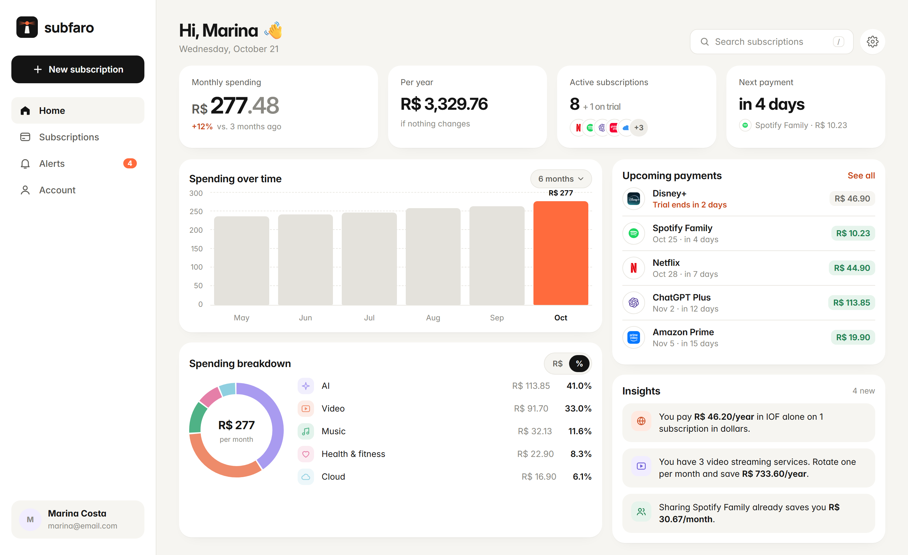The height and width of the screenshot is (555, 908).
Task: Click the May bar in spending chart
Action: coord(242,261)
